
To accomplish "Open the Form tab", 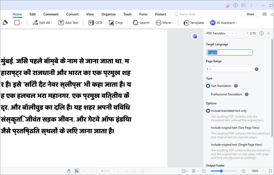I will 143,14.
